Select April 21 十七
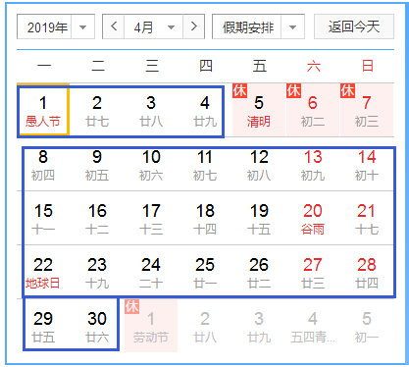The height and width of the screenshot is (367, 409). click(367, 219)
